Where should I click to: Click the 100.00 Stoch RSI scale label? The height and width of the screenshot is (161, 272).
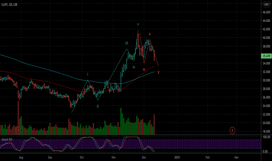click(x=266, y=137)
